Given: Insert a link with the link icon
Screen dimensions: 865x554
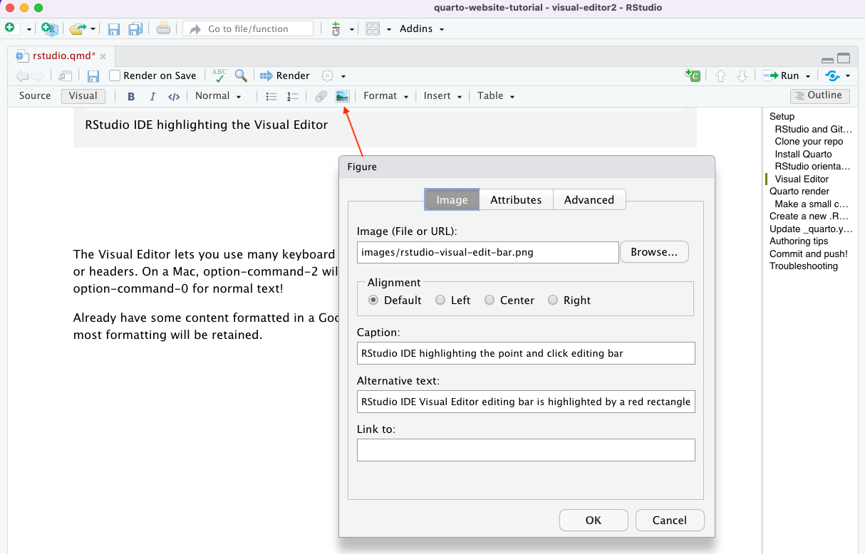Looking at the screenshot, I should tap(321, 95).
